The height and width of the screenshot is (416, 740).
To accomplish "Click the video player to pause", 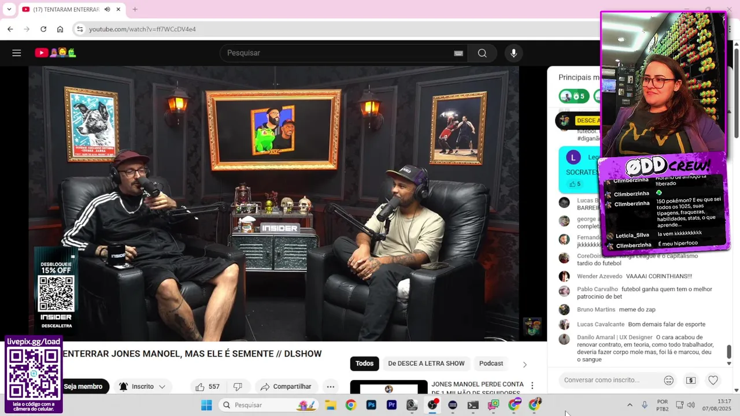I will tap(273, 203).
